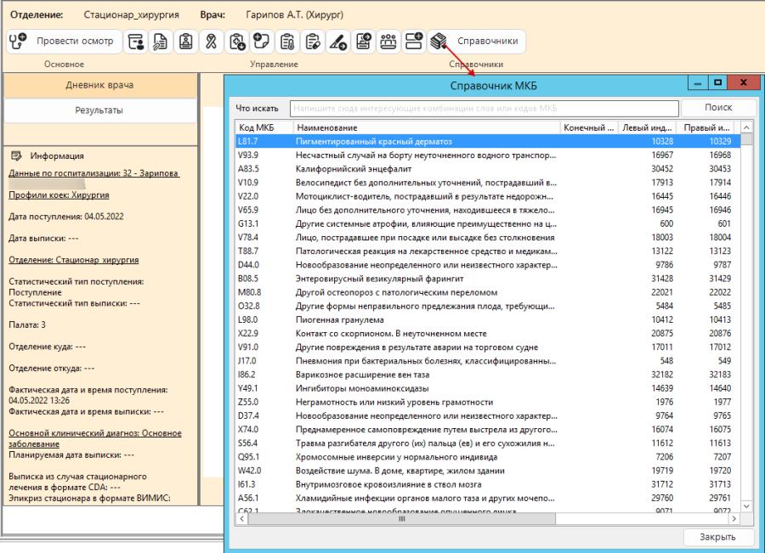Click the ID badge clipboard icon
This screenshot has height=553, width=765.
coord(186,42)
